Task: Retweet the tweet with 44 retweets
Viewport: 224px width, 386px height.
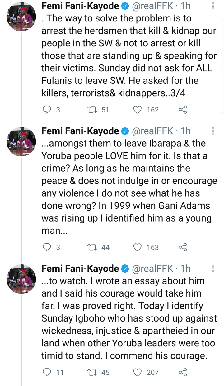Action: pyautogui.click(x=92, y=247)
